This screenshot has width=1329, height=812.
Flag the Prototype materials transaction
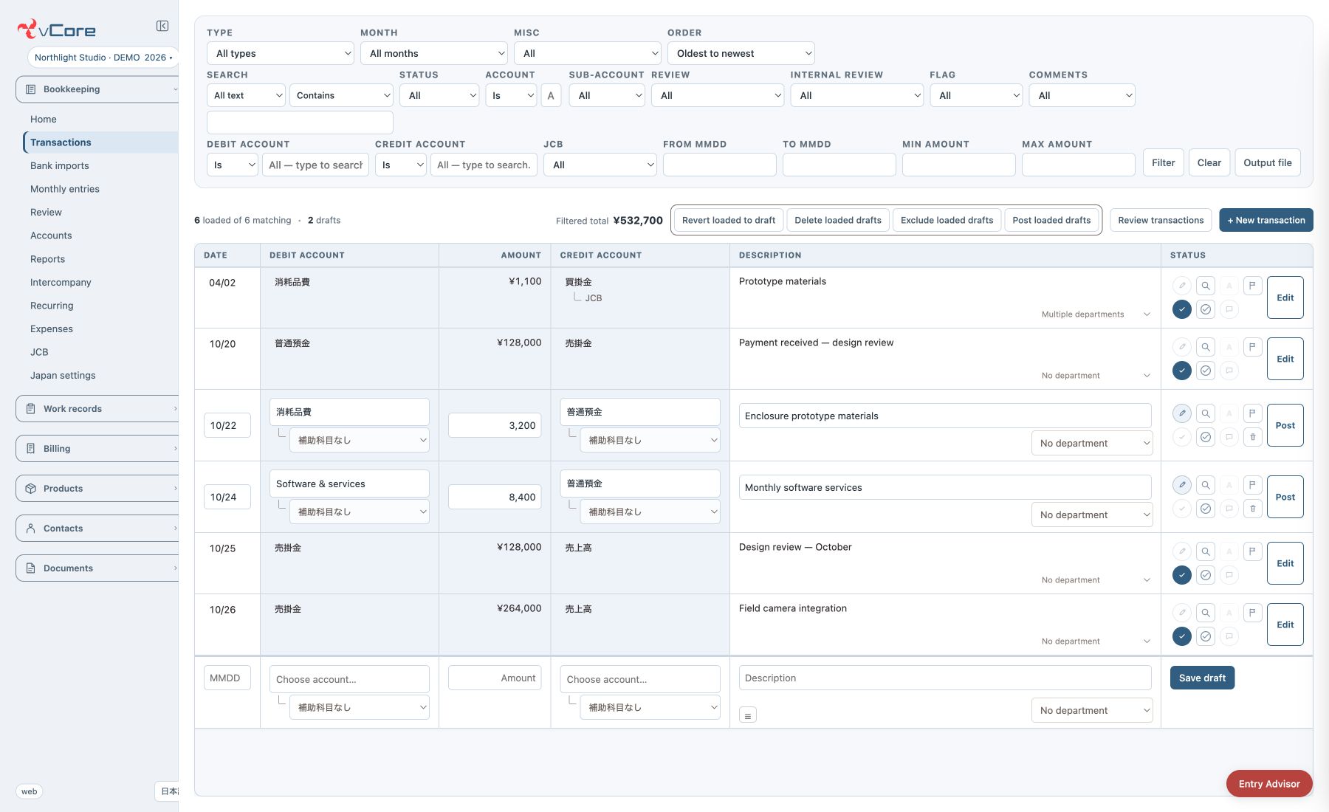1252,286
